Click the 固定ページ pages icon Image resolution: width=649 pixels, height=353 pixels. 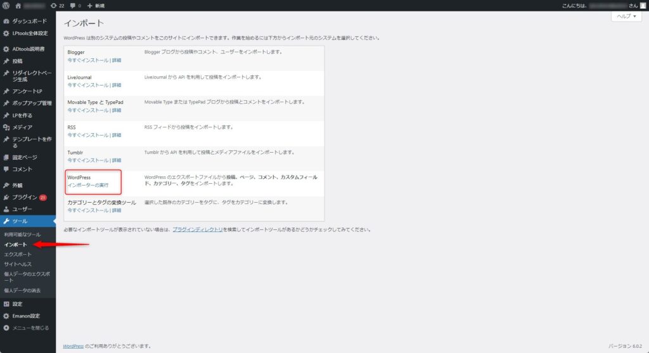(x=6, y=157)
